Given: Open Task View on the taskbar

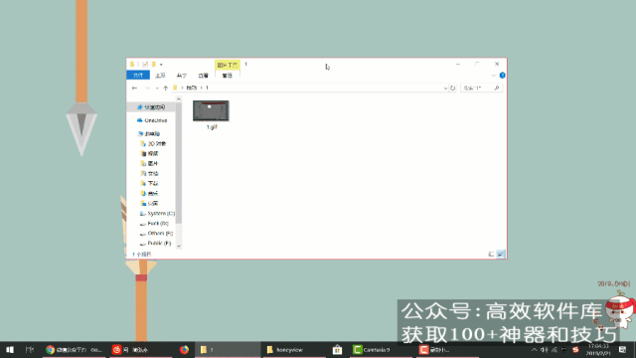Looking at the screenshot, I should pos(29,349).
